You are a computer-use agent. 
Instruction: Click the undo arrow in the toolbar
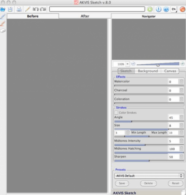pyautogui.click(x=35, y=9)
